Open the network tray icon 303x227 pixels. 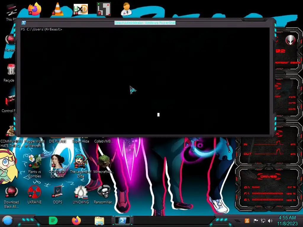263,220
